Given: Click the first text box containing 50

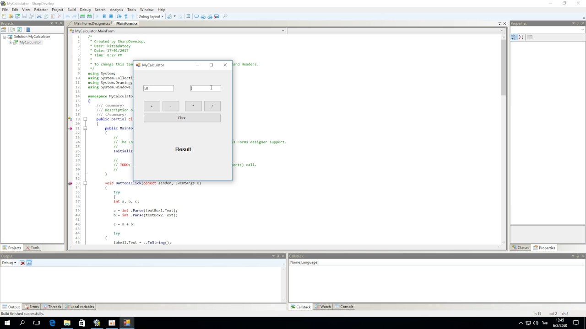Looking at the screenshot, I should (x=158, y=88).
